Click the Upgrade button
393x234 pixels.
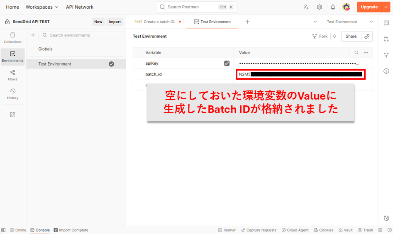click(x=369, y=7)
